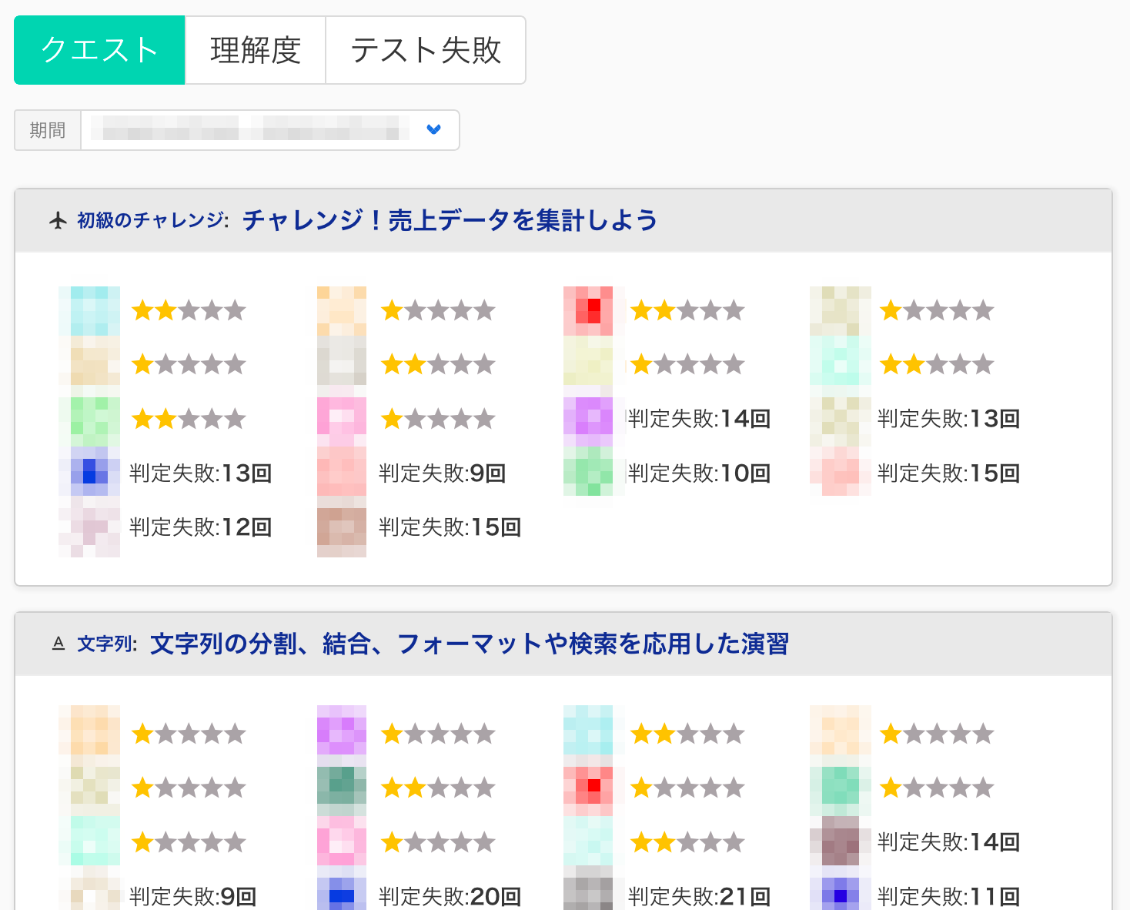
Task: Click the 判定失敗:15回 label in the first section
Action: pyautogui.click(x=450, y=527)
